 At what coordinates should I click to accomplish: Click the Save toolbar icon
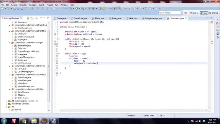[14, 9]
